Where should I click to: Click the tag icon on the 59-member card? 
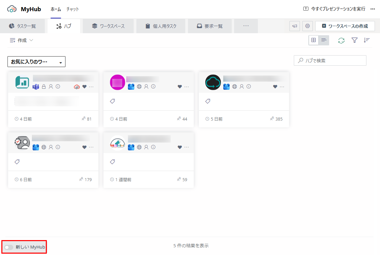click(112, 162)
